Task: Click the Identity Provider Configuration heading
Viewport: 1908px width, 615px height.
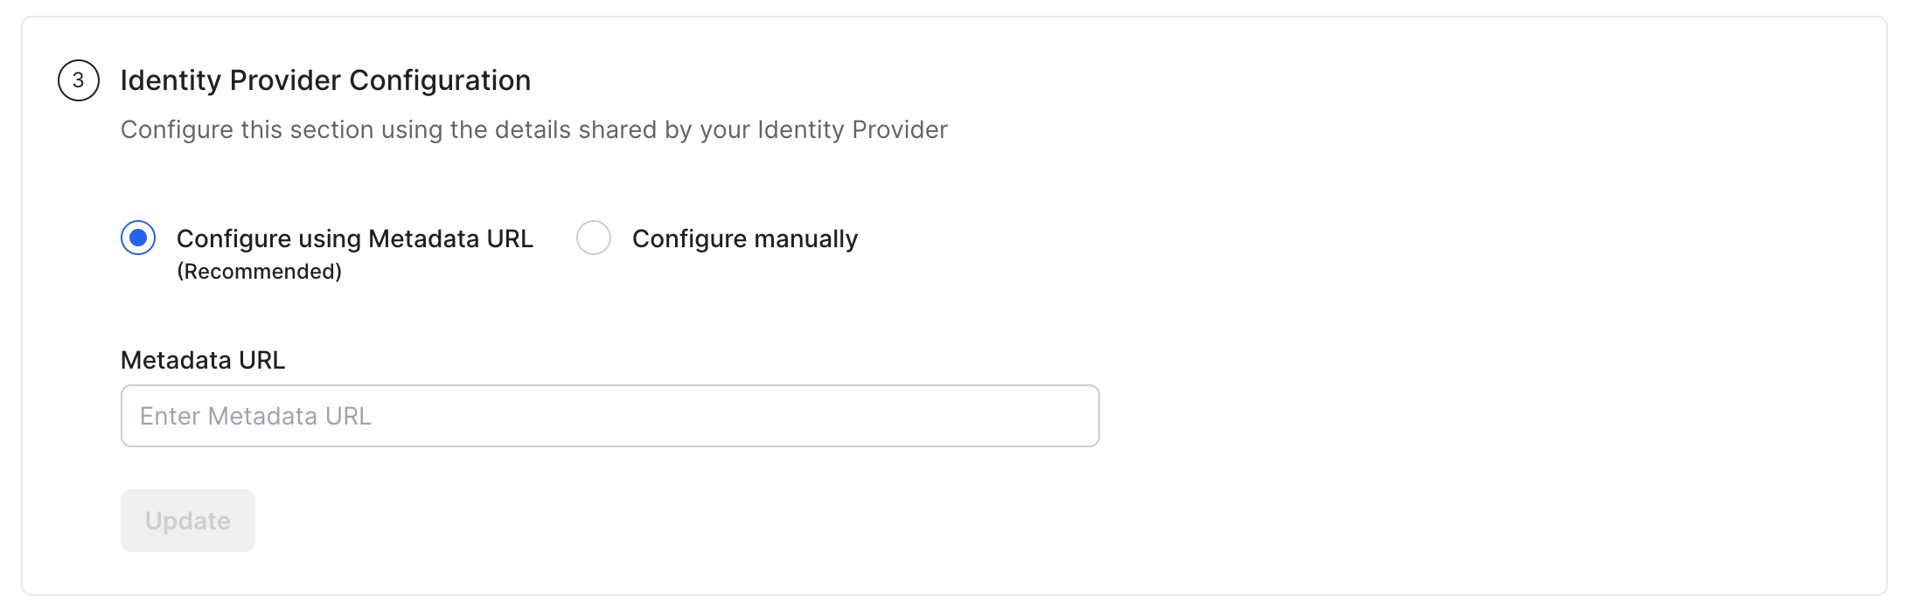Action: 325,80
